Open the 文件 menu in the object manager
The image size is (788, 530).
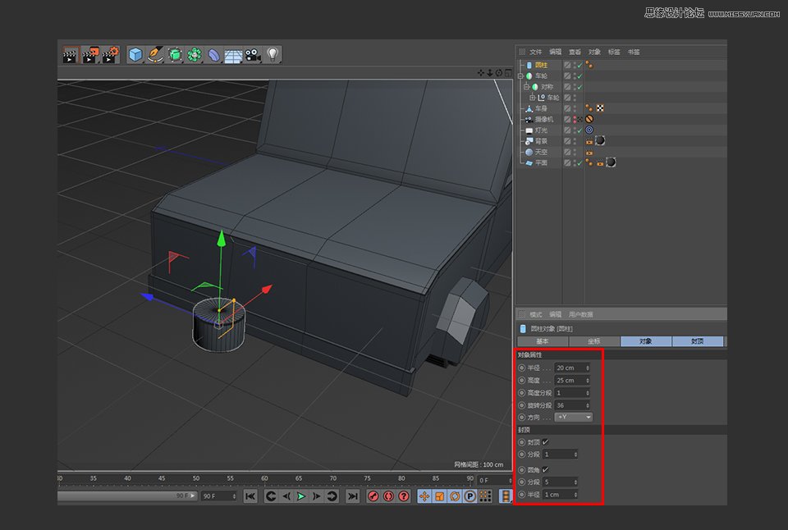(535, 52)
